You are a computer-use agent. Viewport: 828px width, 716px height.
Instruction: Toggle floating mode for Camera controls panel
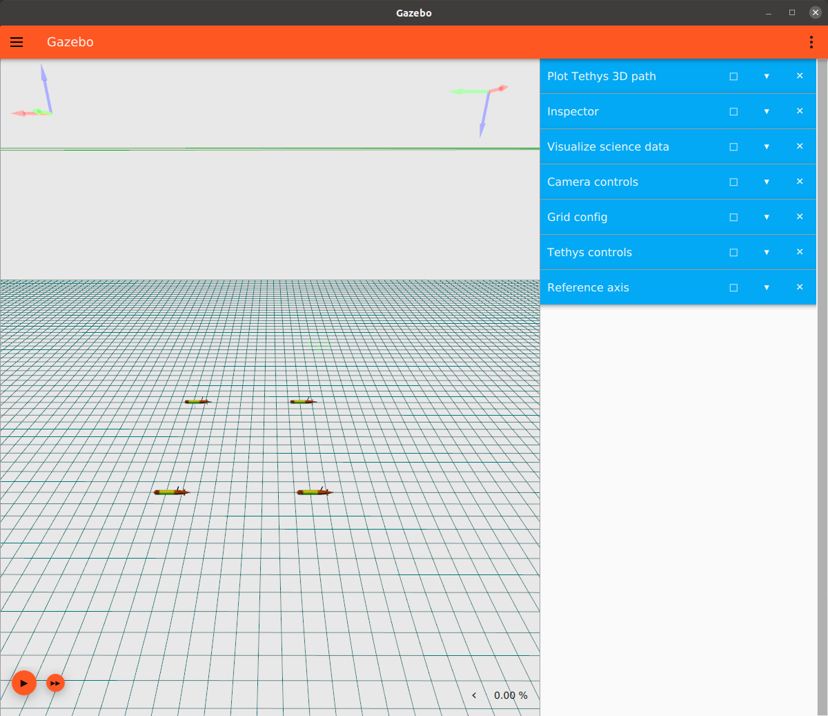(x=733, y=182)
